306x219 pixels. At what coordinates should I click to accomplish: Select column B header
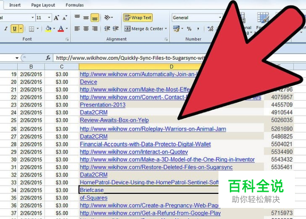point(31,67)
